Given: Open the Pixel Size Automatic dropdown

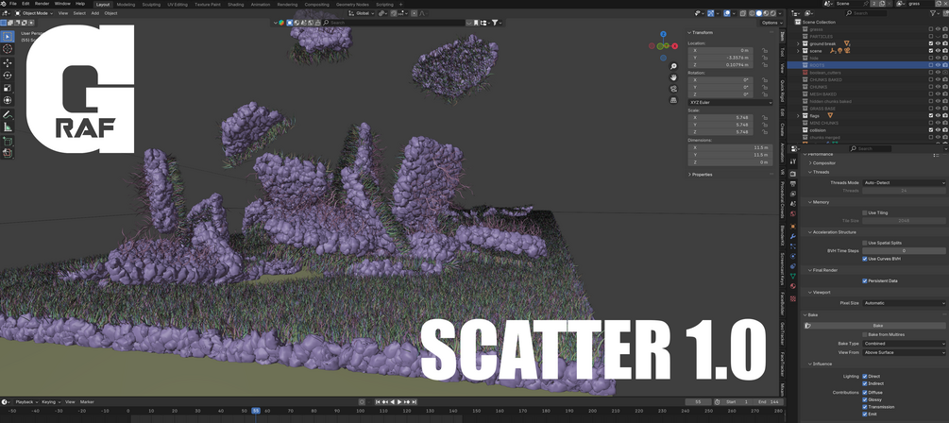Looking at the screenshot, I should 905,302.
